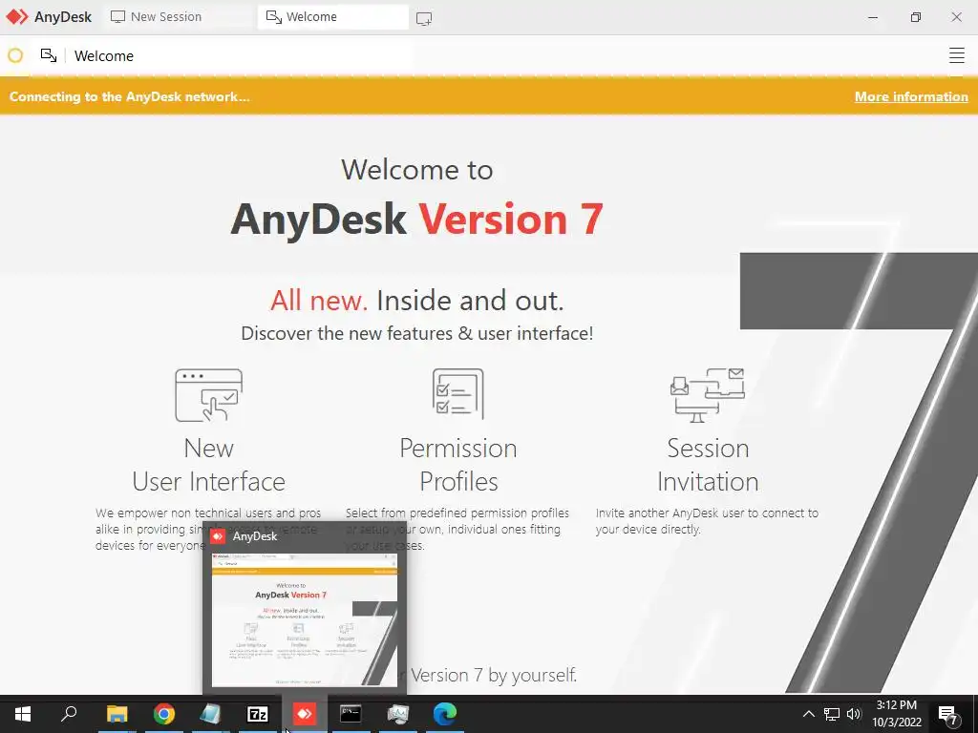This screenshot has width=978, height=733.
Task: Click the yellow connection status circle
Action: pos(15,55)
